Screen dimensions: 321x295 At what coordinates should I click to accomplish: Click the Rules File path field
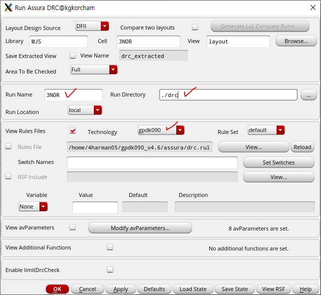(140, 147)
